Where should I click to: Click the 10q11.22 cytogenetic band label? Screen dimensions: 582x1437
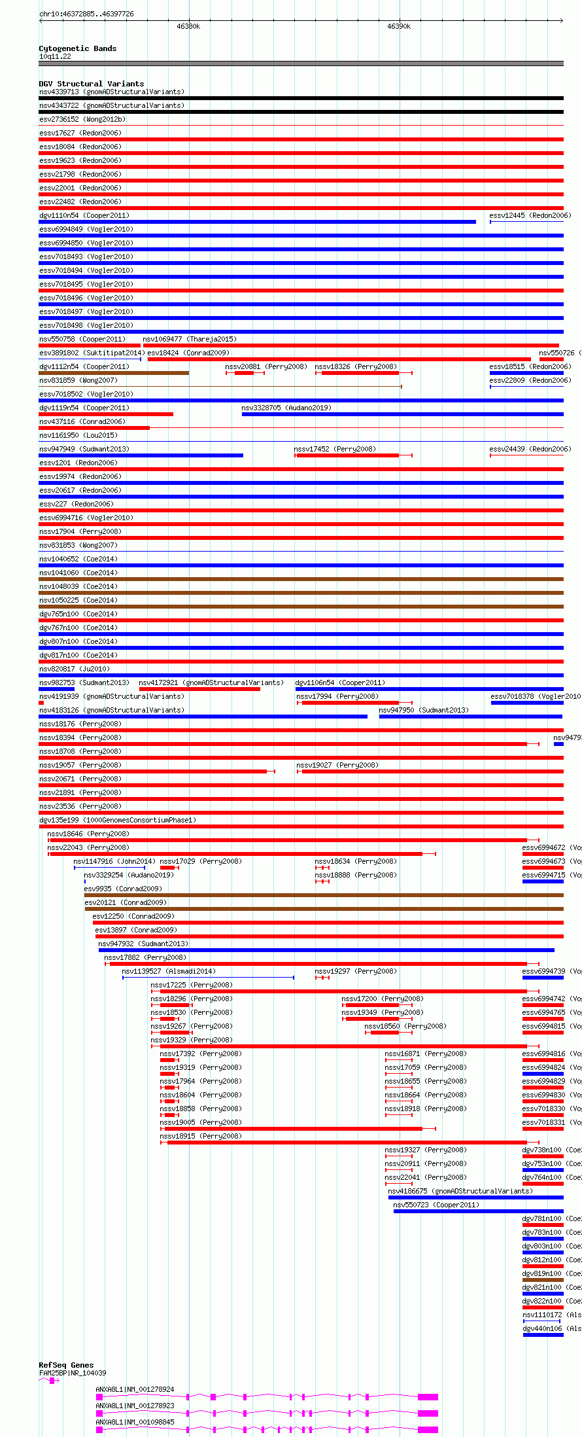pyautogui.click(x=55, y=56)
